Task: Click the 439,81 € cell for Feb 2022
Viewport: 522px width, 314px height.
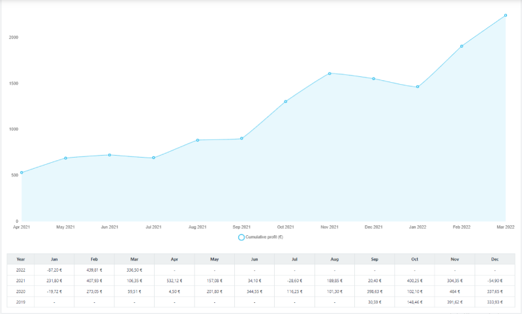Action: (94, 269)
